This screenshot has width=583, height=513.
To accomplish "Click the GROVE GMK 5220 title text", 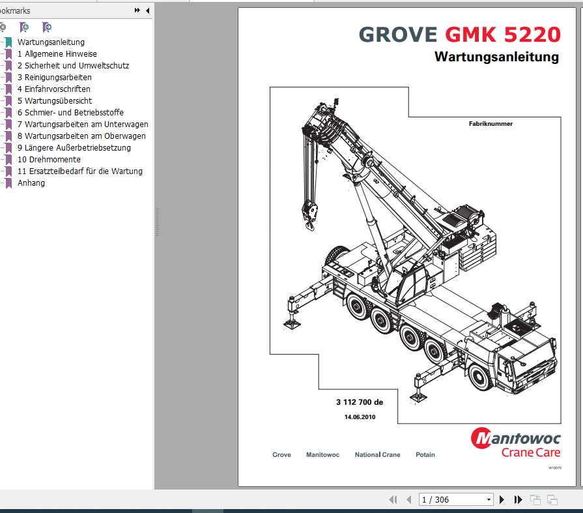I will coord(459,35).
